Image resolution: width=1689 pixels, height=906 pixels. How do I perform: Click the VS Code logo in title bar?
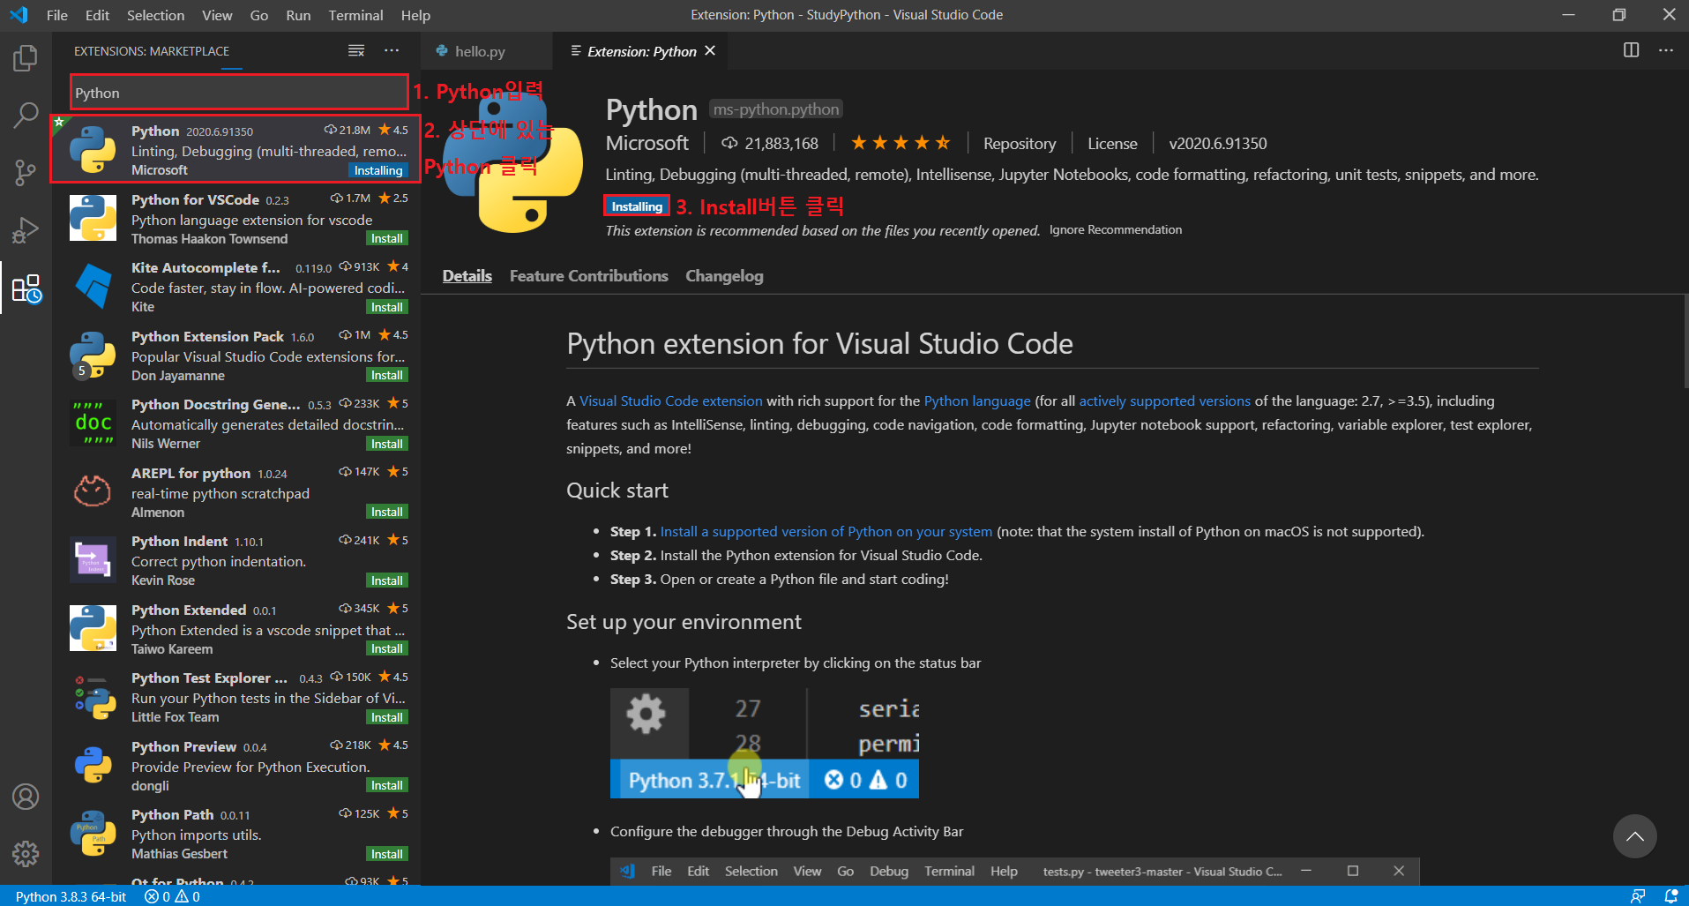[x=19, y=15]
